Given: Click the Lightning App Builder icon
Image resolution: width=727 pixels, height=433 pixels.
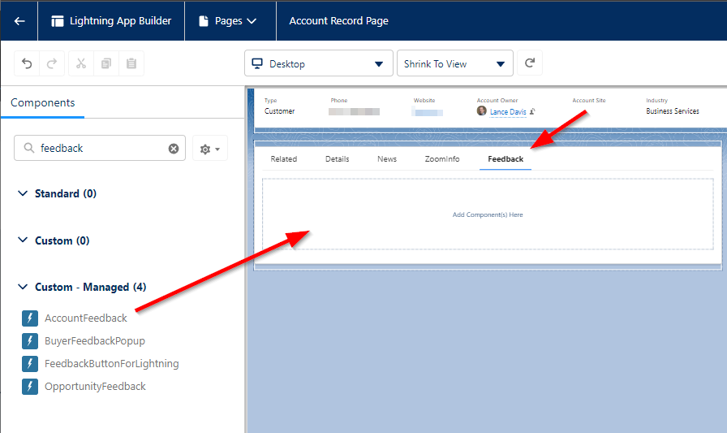Looking at the screenshot, I should pyautogui.click(x=57, y=21).
